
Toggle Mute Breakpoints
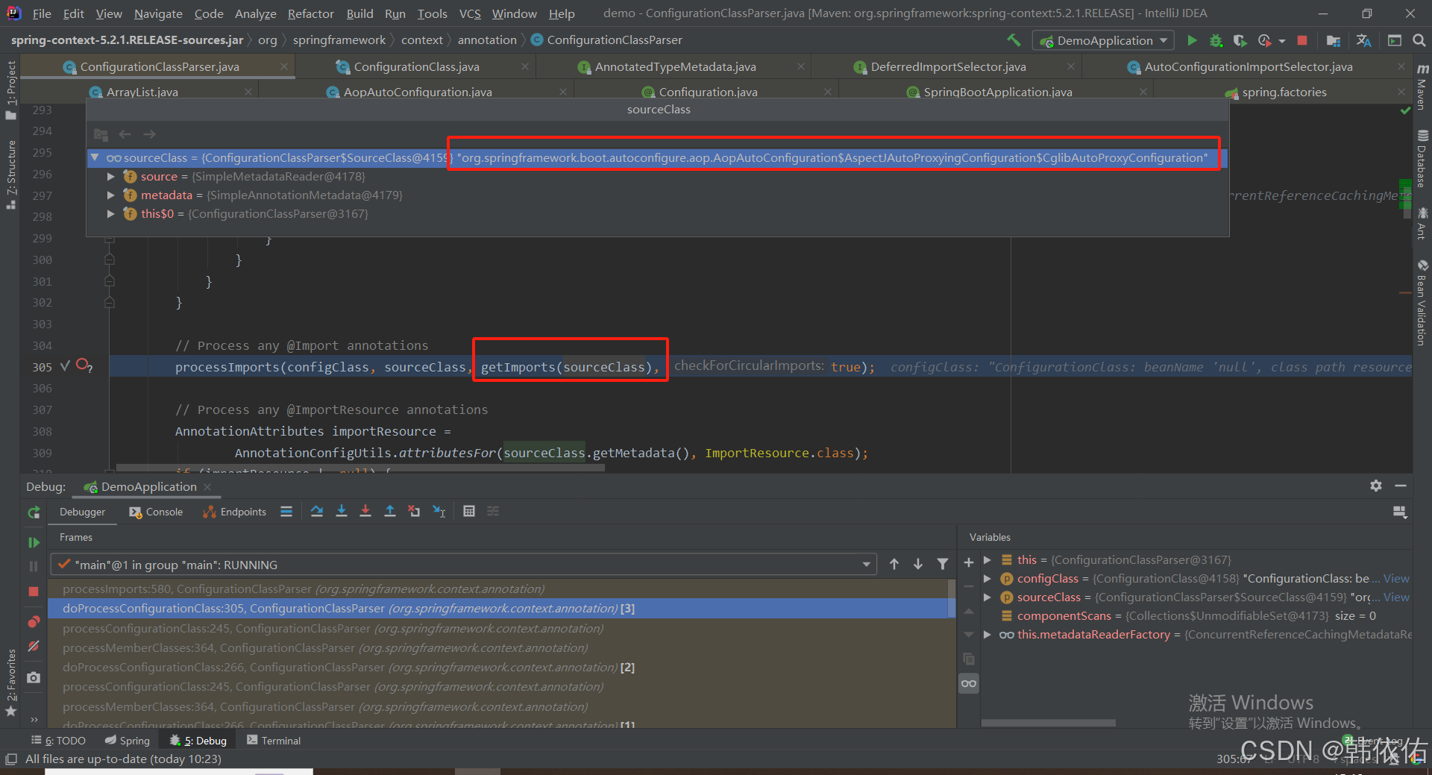point(34,646)
